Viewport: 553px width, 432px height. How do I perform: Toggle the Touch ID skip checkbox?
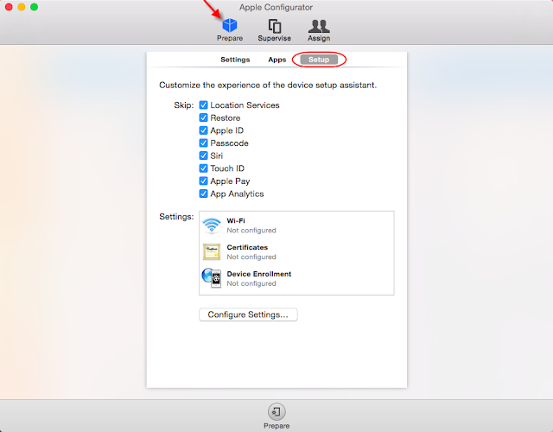click(204, 168)
